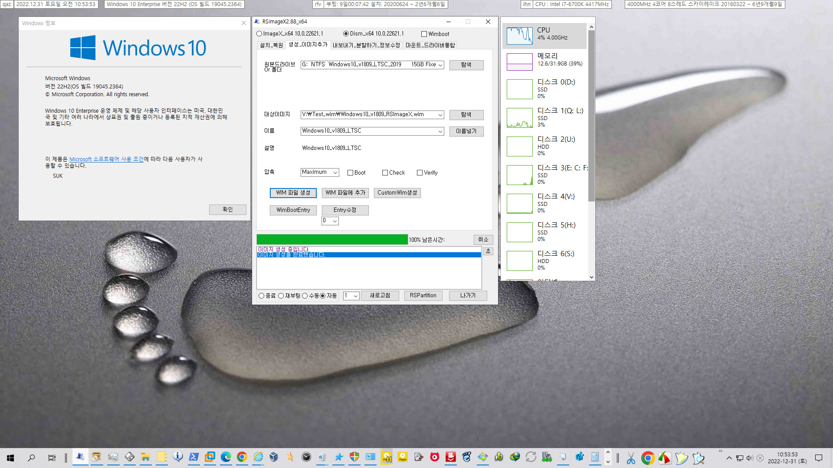This screenshot has width=833, height=468.
Task: Tick the Check checkbox
Action: click(385, 173)
